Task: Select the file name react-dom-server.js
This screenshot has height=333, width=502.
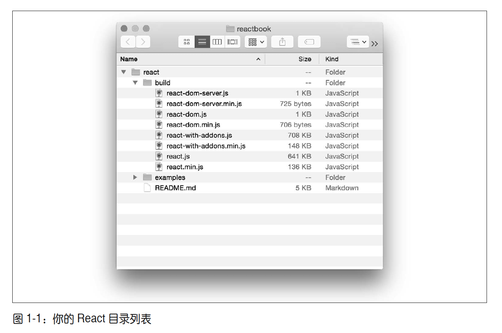Action: click(198, 93)
